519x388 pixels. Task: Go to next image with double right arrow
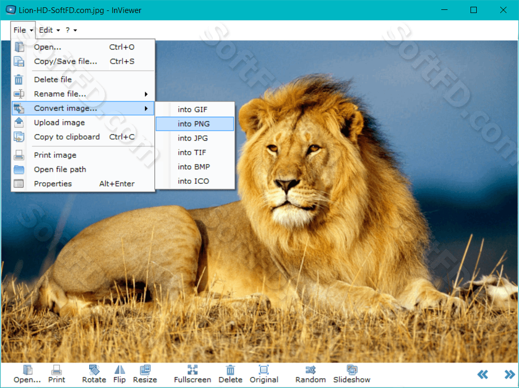point(510,374)
